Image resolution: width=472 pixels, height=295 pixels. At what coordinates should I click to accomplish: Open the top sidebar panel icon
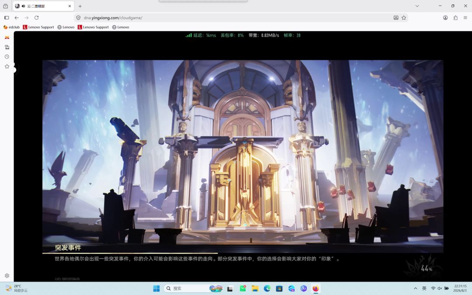[7, 37]
